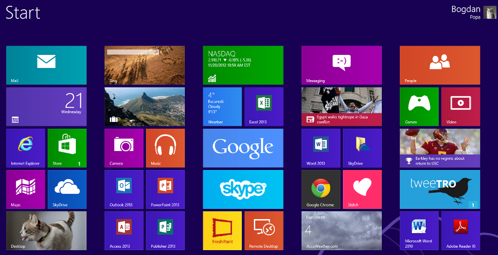Viewport: 498px width, 255px height.
Task: Open Adobe Reader XI tile
Action: 460,230
